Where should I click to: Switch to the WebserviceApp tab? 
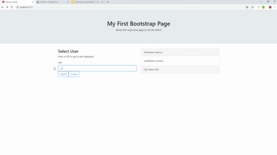click(18, 2)
